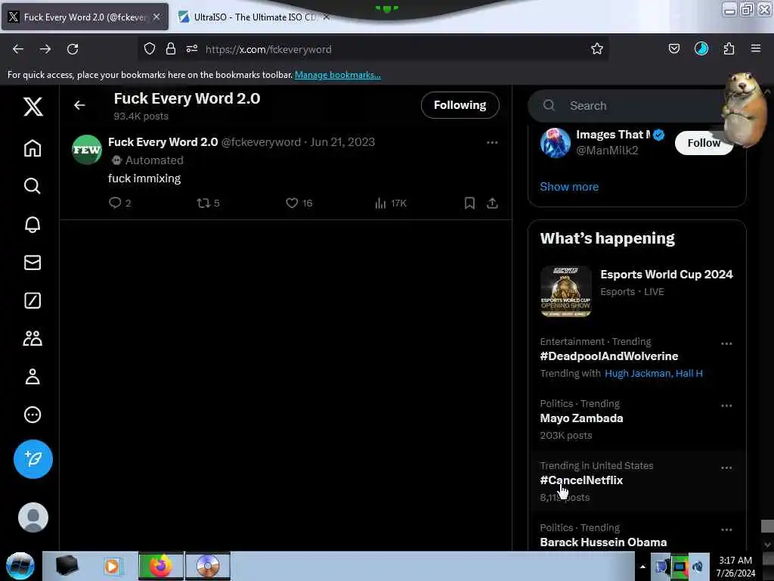Repost the fuck immixing post
The image size is (774, 581).
coord(208,203)
